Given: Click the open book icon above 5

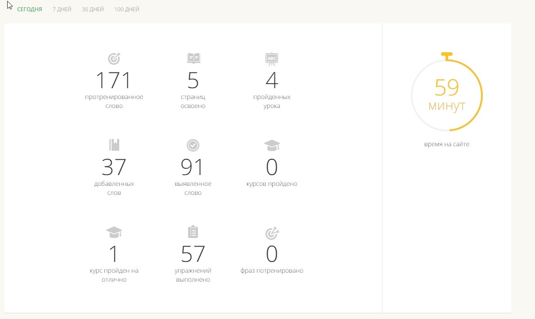Looking at the screenshot, I should click(193, 58).
